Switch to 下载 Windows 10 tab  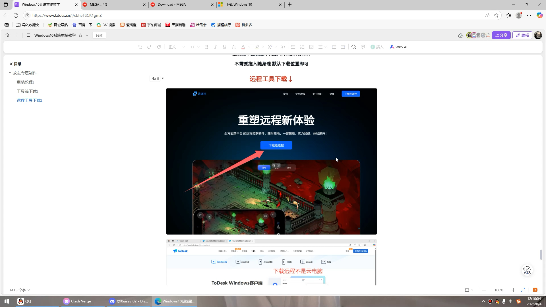click(250, 5)
